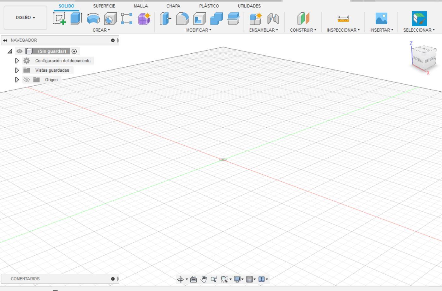Switch to the MALLA tab
The image size is (442, 291).
141,6
